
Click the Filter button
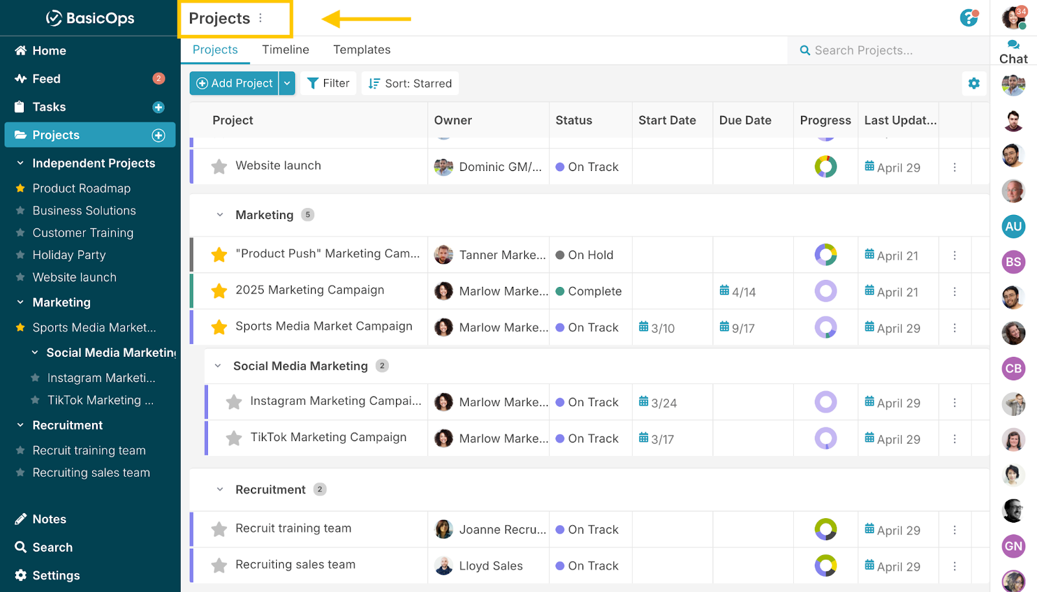(x=328, y=84)
